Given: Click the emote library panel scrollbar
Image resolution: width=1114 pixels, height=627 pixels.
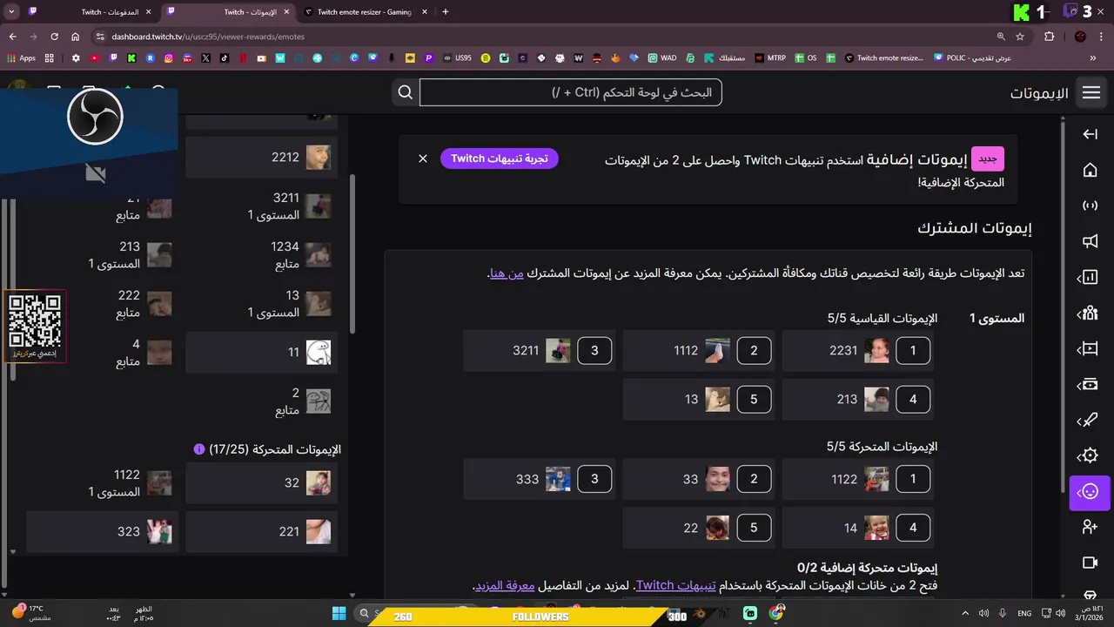Looking at the screenshot, I should coord(352,253).
